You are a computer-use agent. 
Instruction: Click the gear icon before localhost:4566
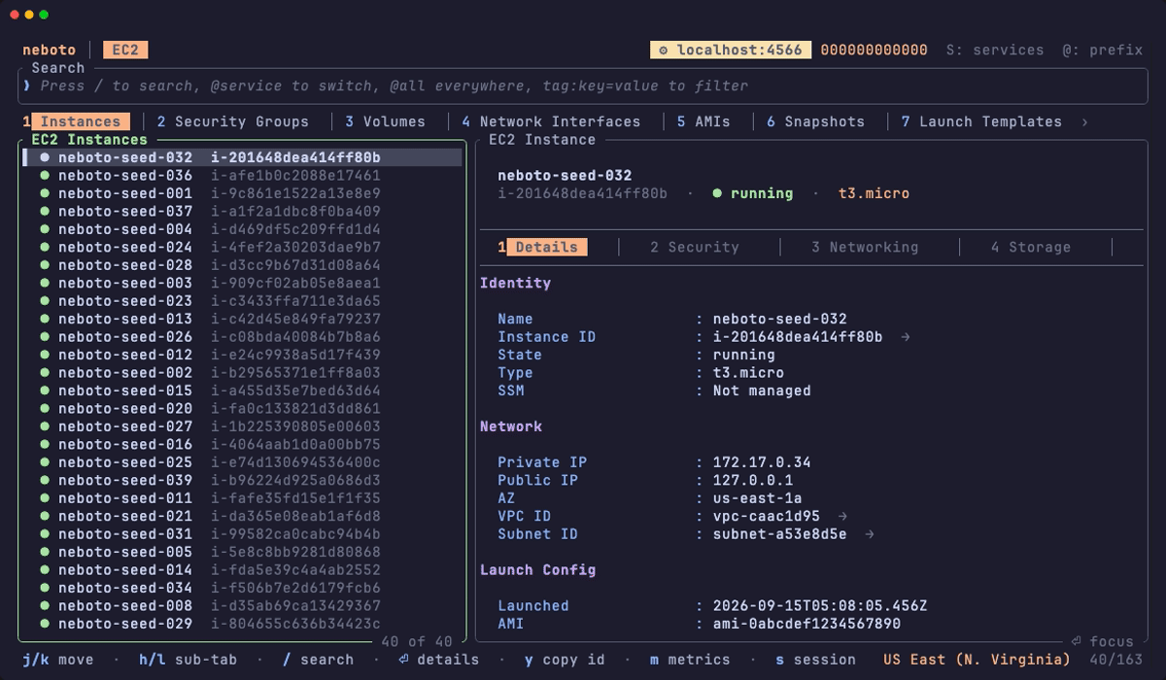pyautogui.click(x=664, y=51)
